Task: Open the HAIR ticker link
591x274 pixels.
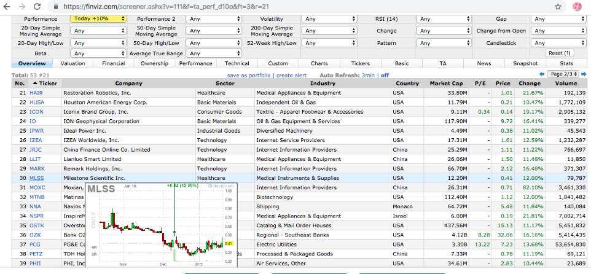Action: tap(36, 93)
